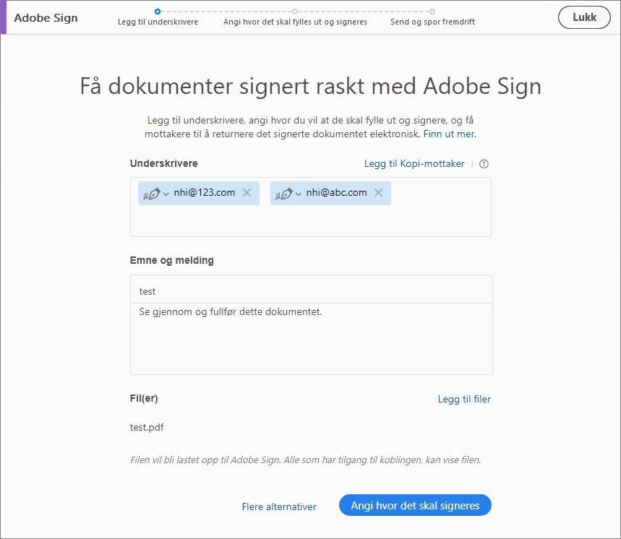Click the Lukk button
621x539 pixels.
coord(584,17)
